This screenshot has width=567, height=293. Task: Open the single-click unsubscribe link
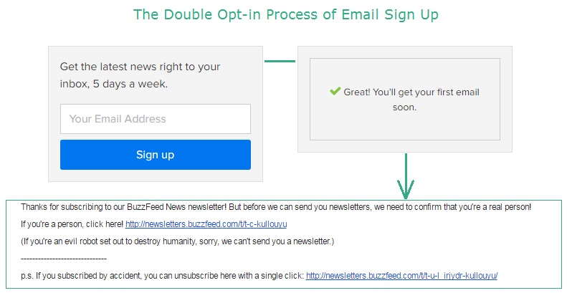[x=401, y=276]
